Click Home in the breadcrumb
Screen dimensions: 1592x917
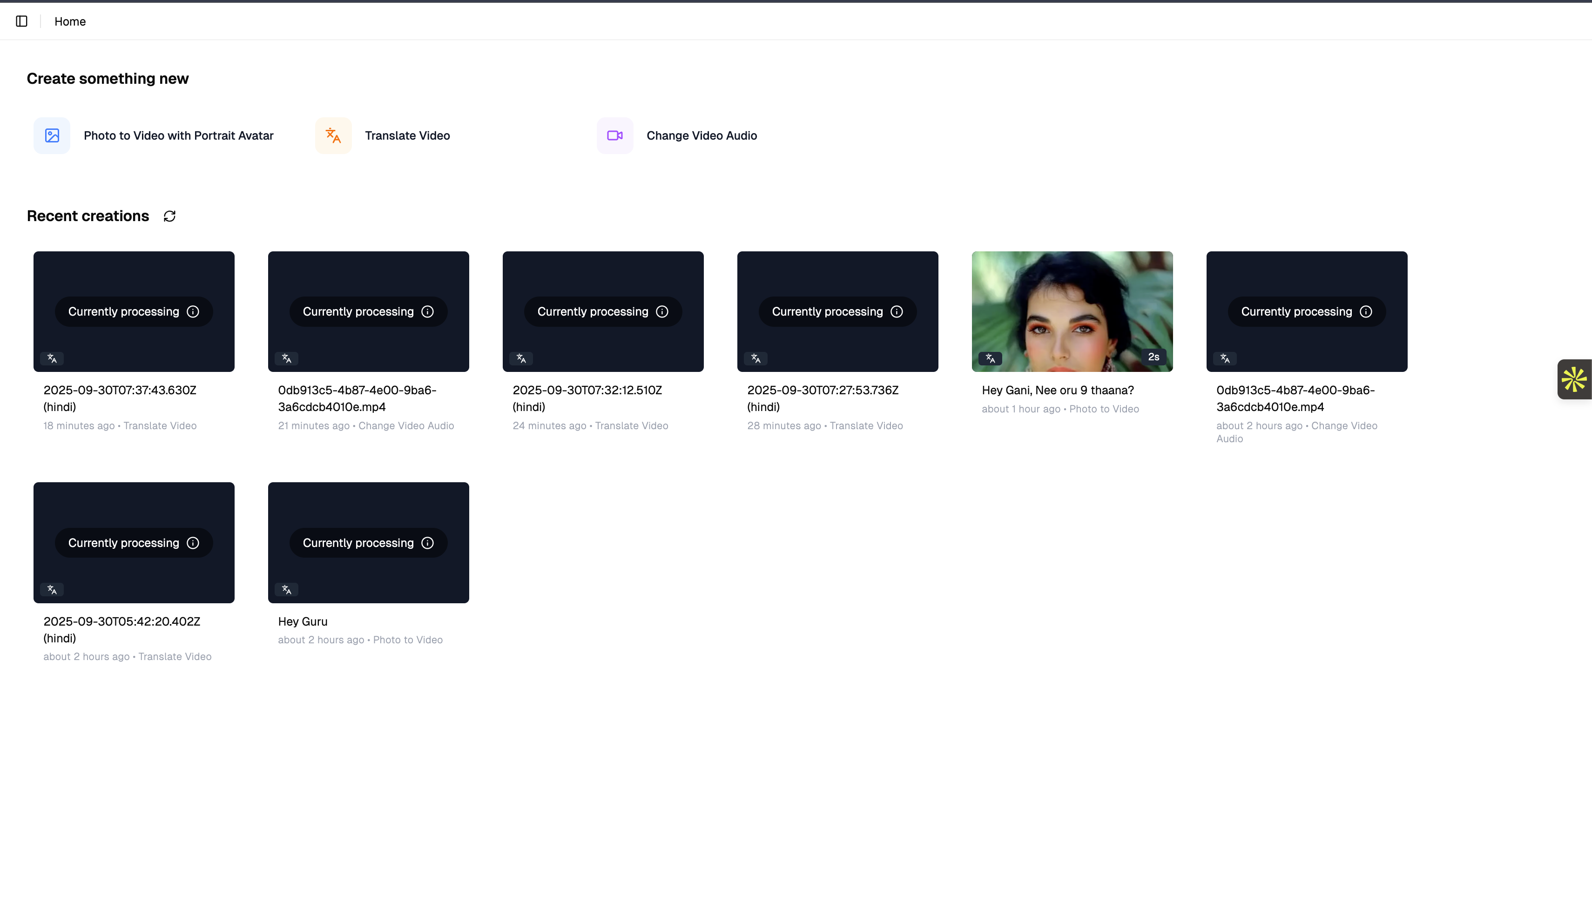coord(69,21)
